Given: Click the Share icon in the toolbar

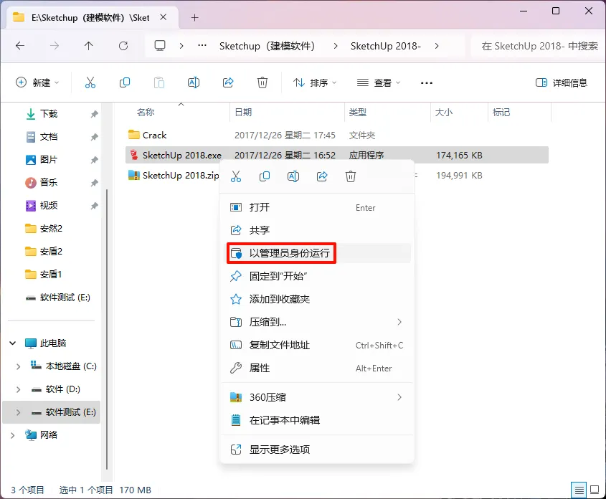Looking at the screenshot, I should pos(228,82).
